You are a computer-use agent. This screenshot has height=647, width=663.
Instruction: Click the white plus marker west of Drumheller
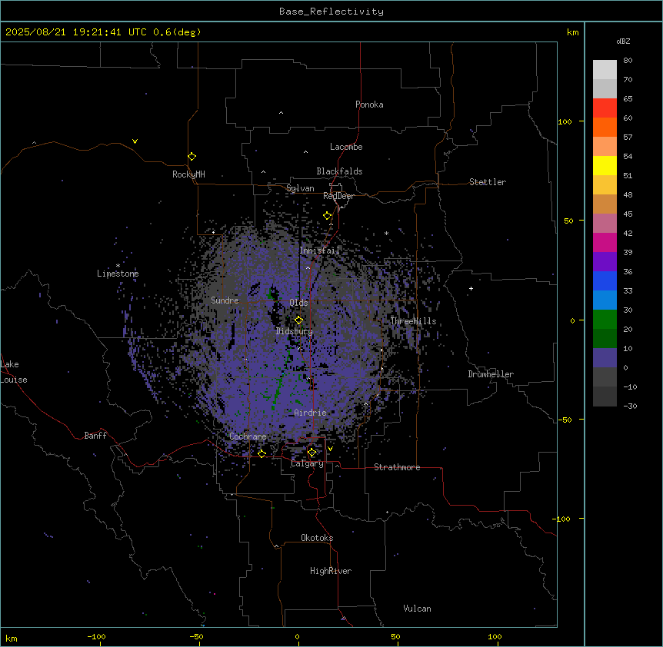click(471, 288)
